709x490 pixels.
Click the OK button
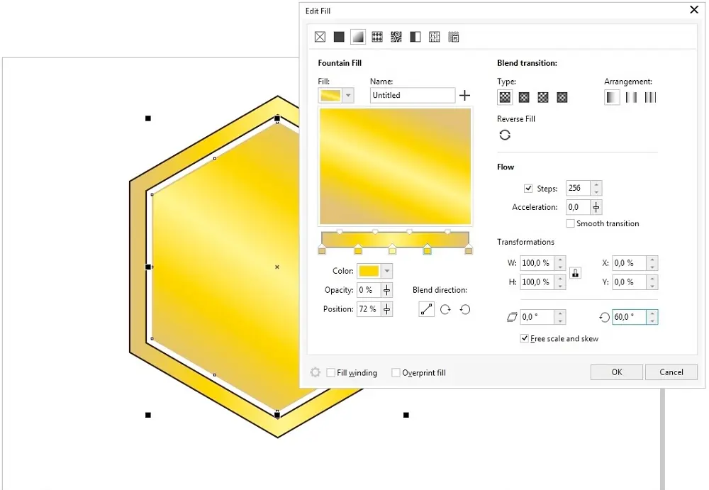(617, 372)
